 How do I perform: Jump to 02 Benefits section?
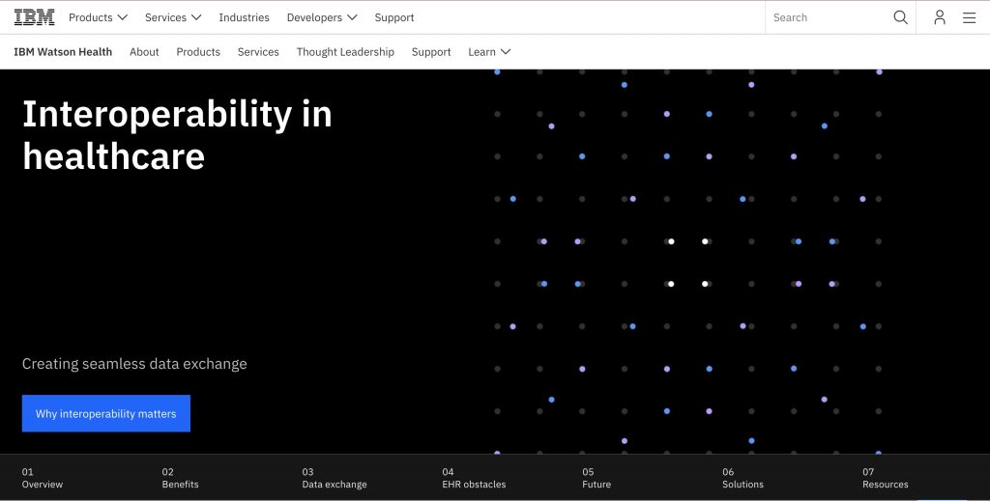click(x=181, y=478)
